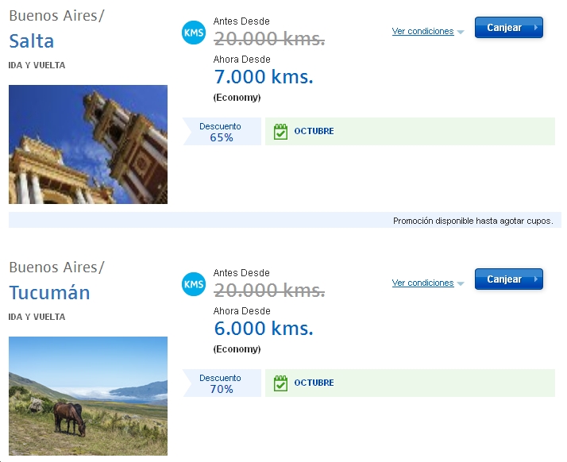Click the Tucumán horse landscape thumbnail
Viewport: 567px width, 462px height.
[88, 396]
